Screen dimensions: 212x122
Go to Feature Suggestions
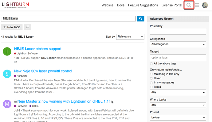(x=143, y=5)
